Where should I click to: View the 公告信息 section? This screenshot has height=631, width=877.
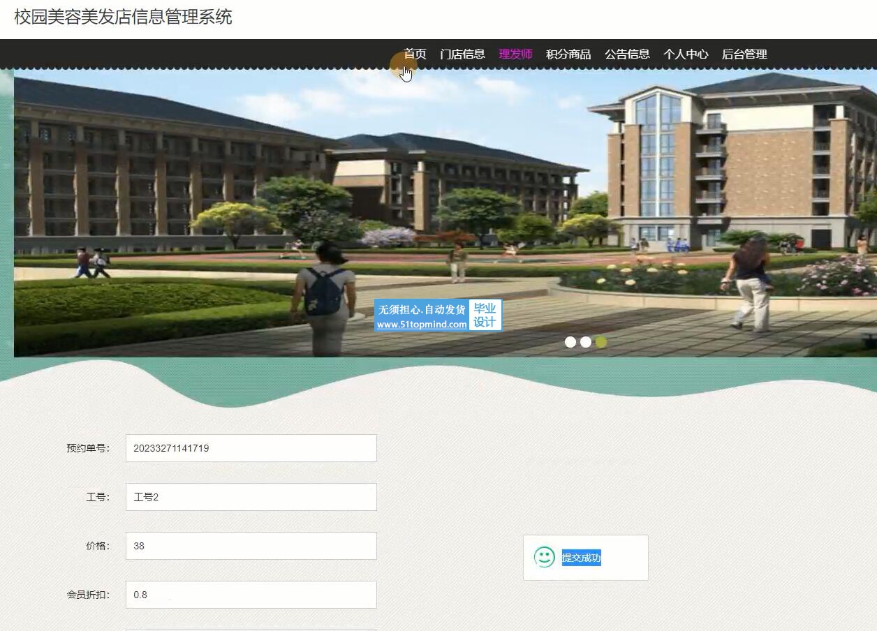pyautogui.click(x=627, y=54)
